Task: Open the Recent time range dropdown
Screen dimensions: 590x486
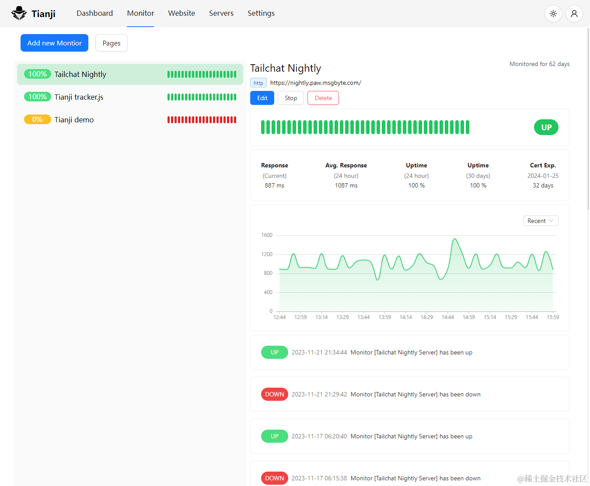Action: pyautogui.click(x=541, y=221)
